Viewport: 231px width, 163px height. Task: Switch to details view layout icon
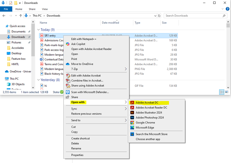coord(222,92)
